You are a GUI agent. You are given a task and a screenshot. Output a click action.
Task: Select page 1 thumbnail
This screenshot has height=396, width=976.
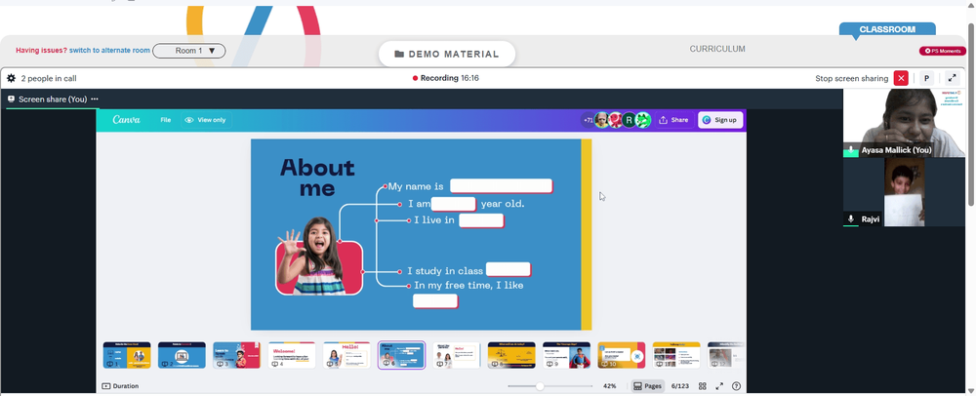[x=126, y=355]
